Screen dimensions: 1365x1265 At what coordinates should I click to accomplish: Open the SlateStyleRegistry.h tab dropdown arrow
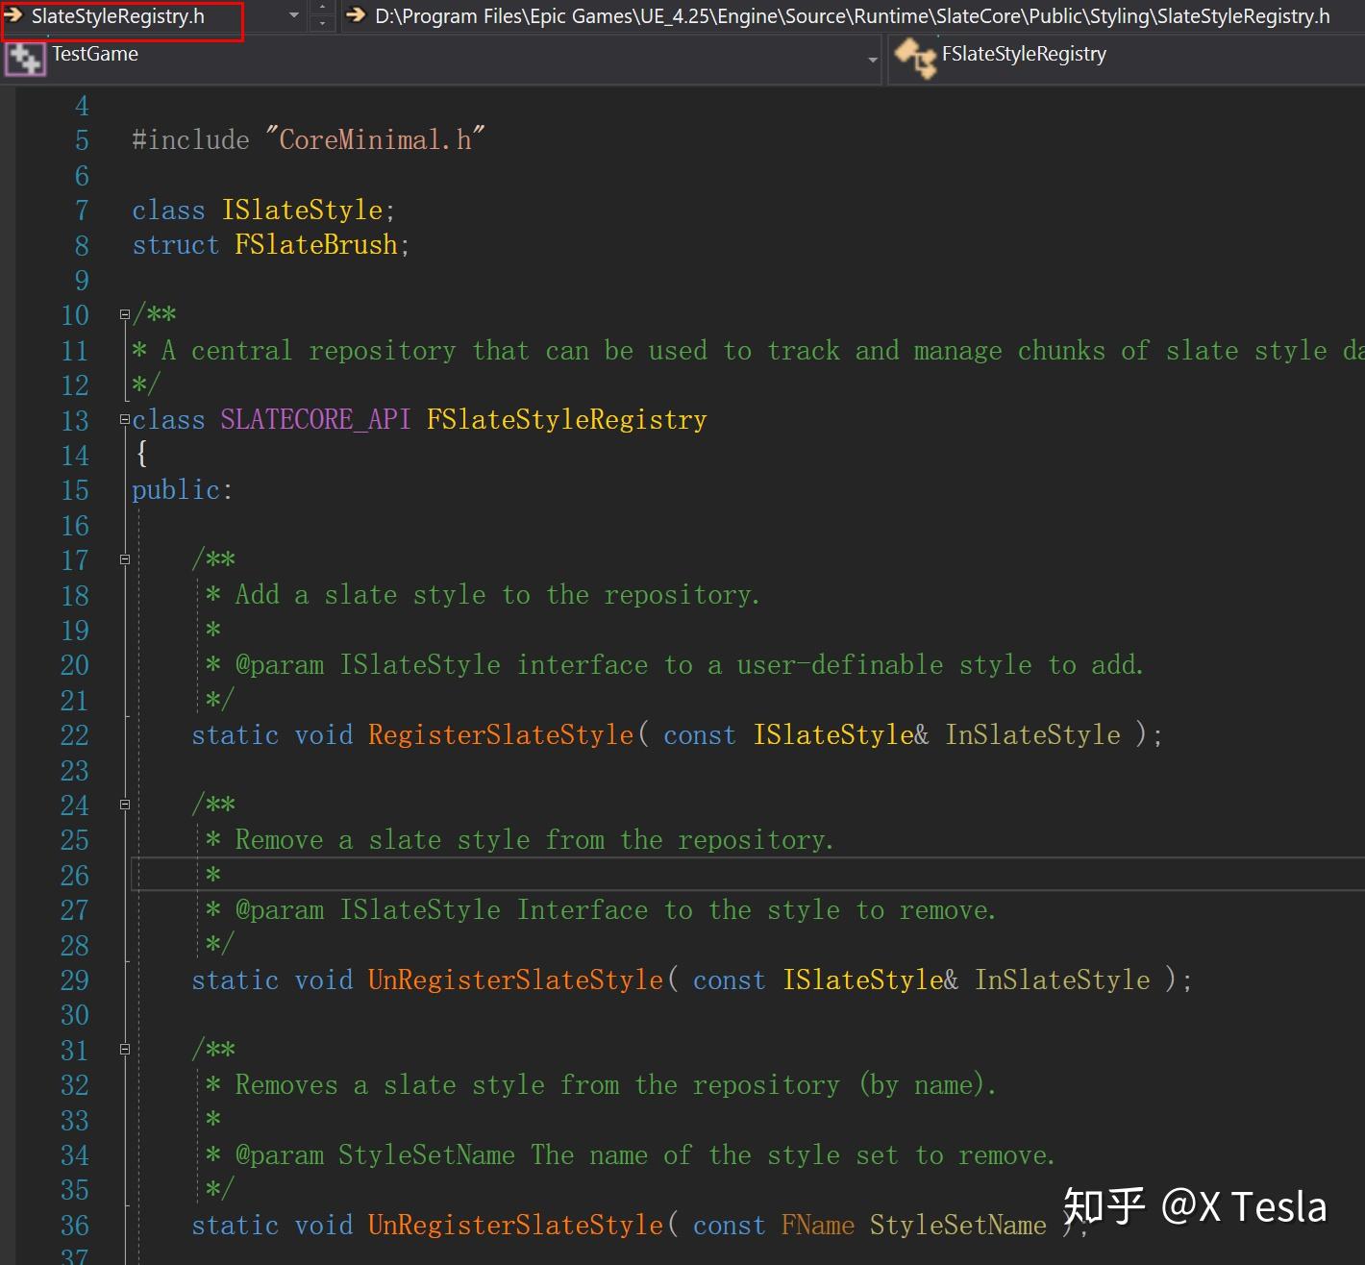pyautogui.click(x=295, y=16)
